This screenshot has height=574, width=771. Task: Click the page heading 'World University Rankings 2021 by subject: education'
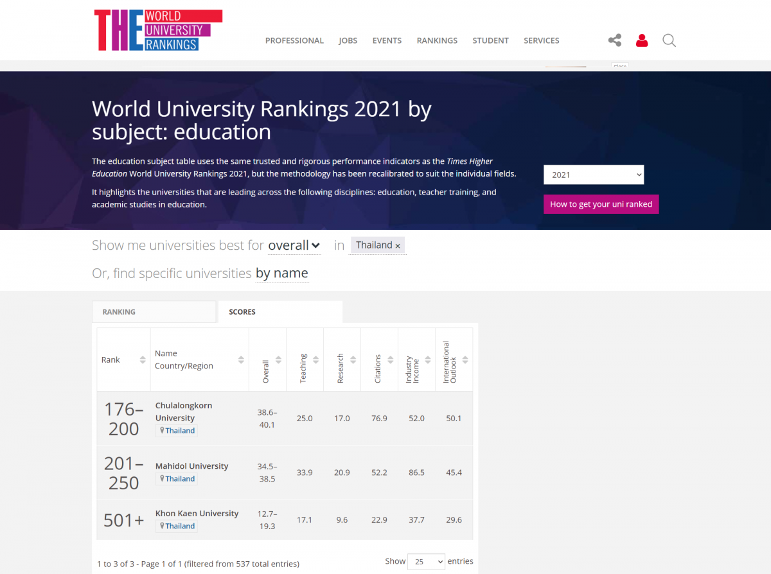(261, 120)
